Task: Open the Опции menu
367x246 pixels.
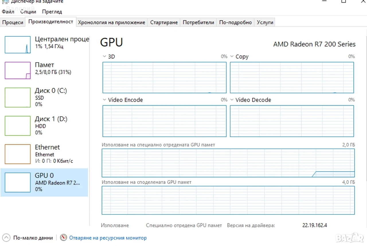Action: point(28,12)
